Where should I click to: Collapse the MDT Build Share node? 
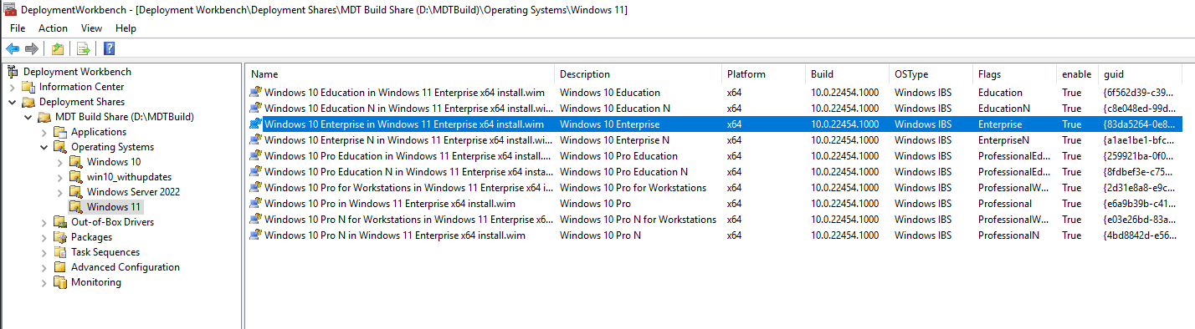click(x=28, y=117)
